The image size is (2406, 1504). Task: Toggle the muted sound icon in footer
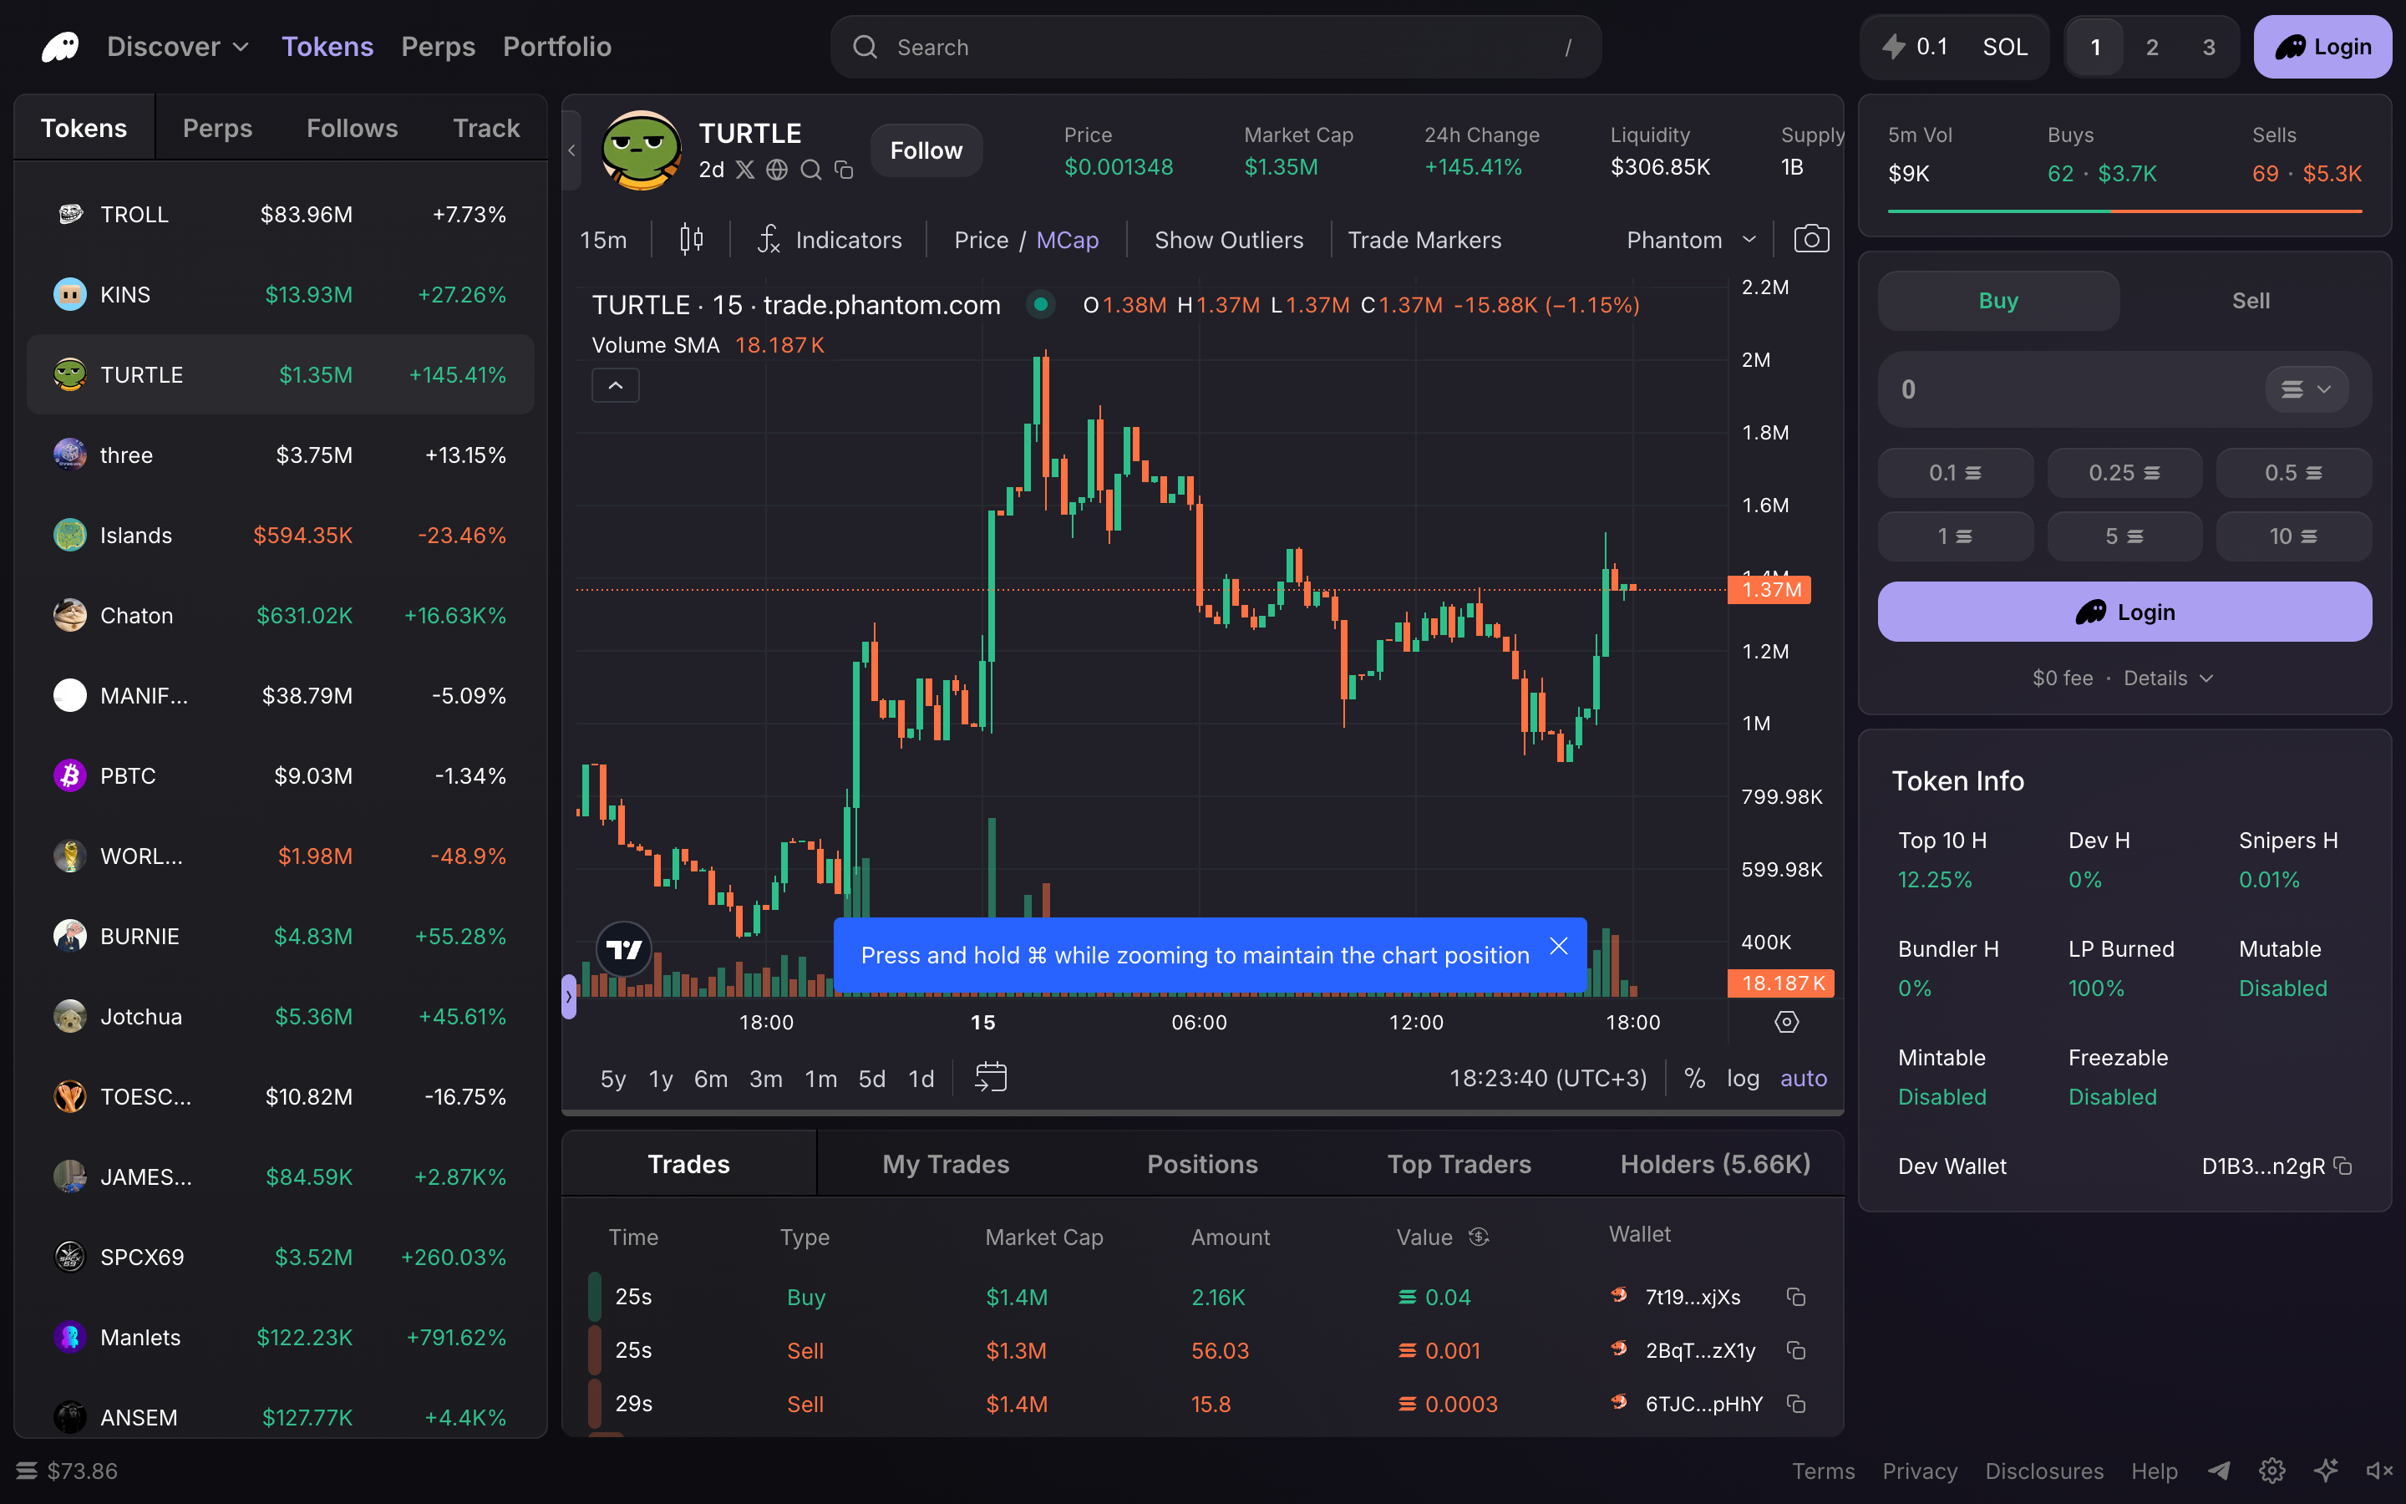(x=2379, y=1471)
